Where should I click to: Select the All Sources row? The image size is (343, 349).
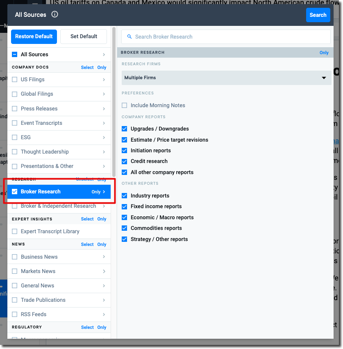pos(57,55)
